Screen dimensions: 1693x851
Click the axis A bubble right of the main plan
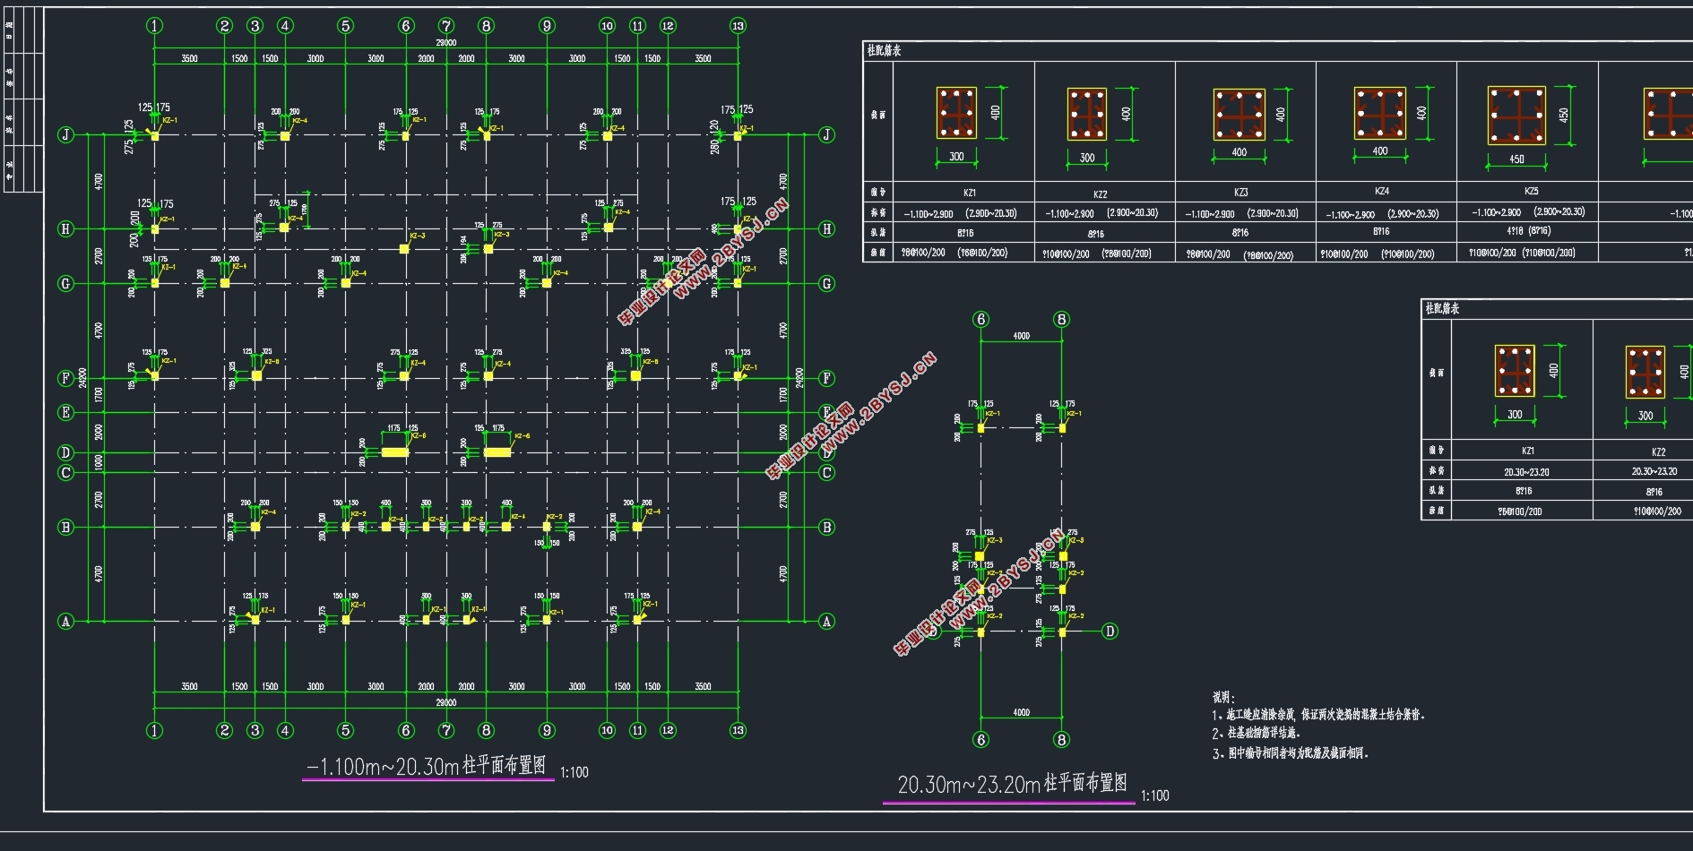826,621
